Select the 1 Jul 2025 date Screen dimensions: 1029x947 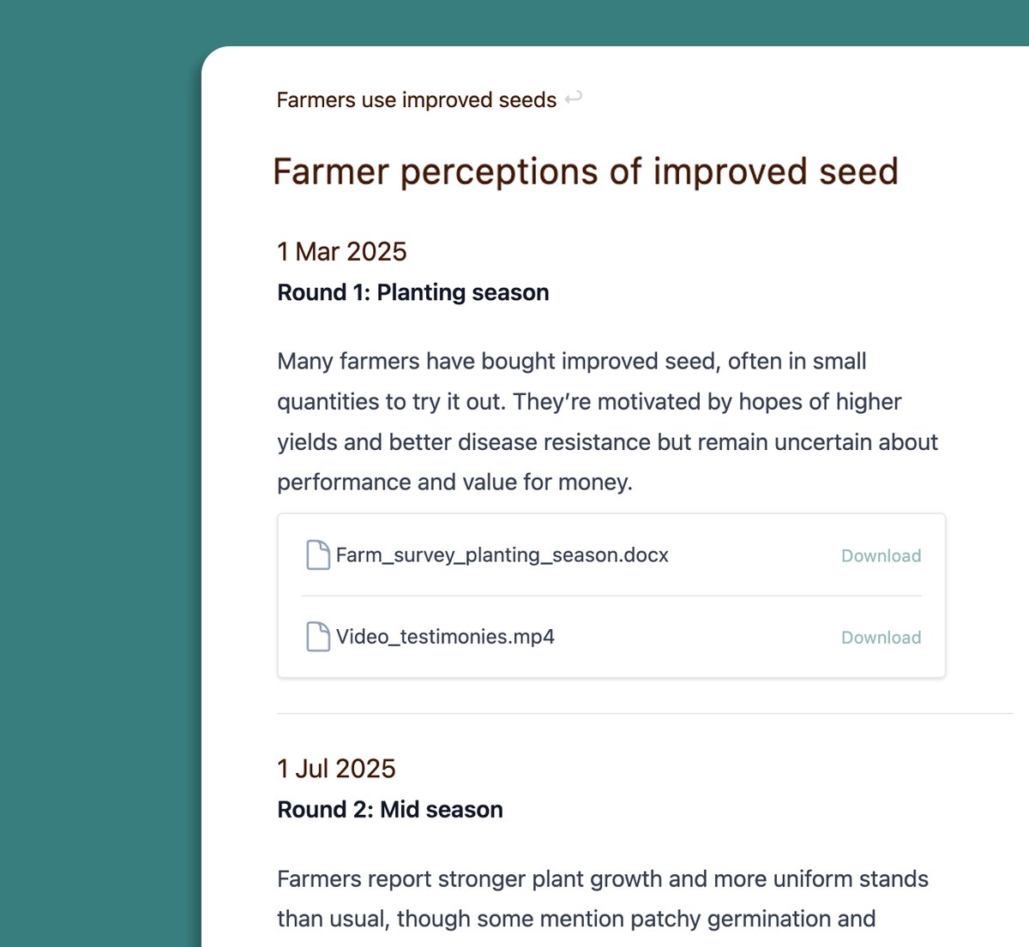click(336, 769)
